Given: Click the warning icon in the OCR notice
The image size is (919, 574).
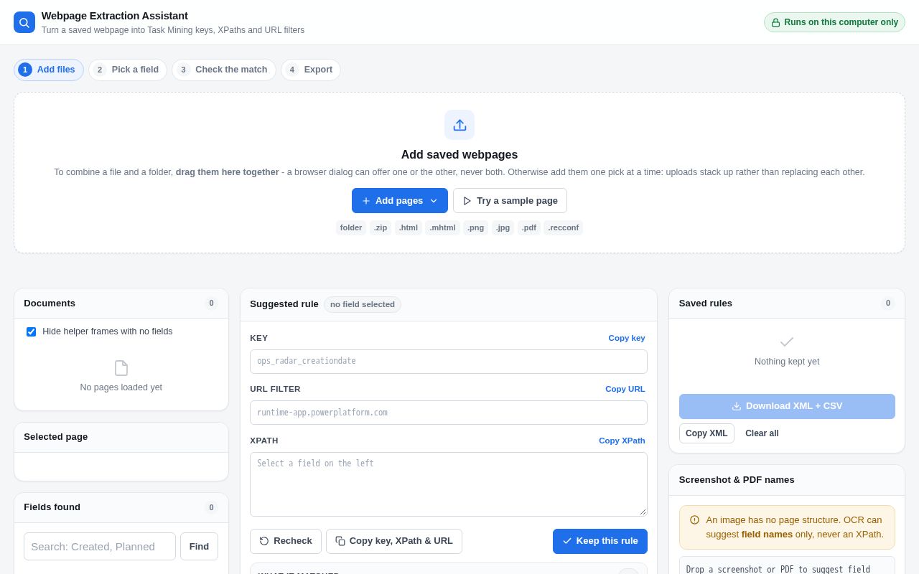Looking at the screenshot, I should click(x=694, y=519).
